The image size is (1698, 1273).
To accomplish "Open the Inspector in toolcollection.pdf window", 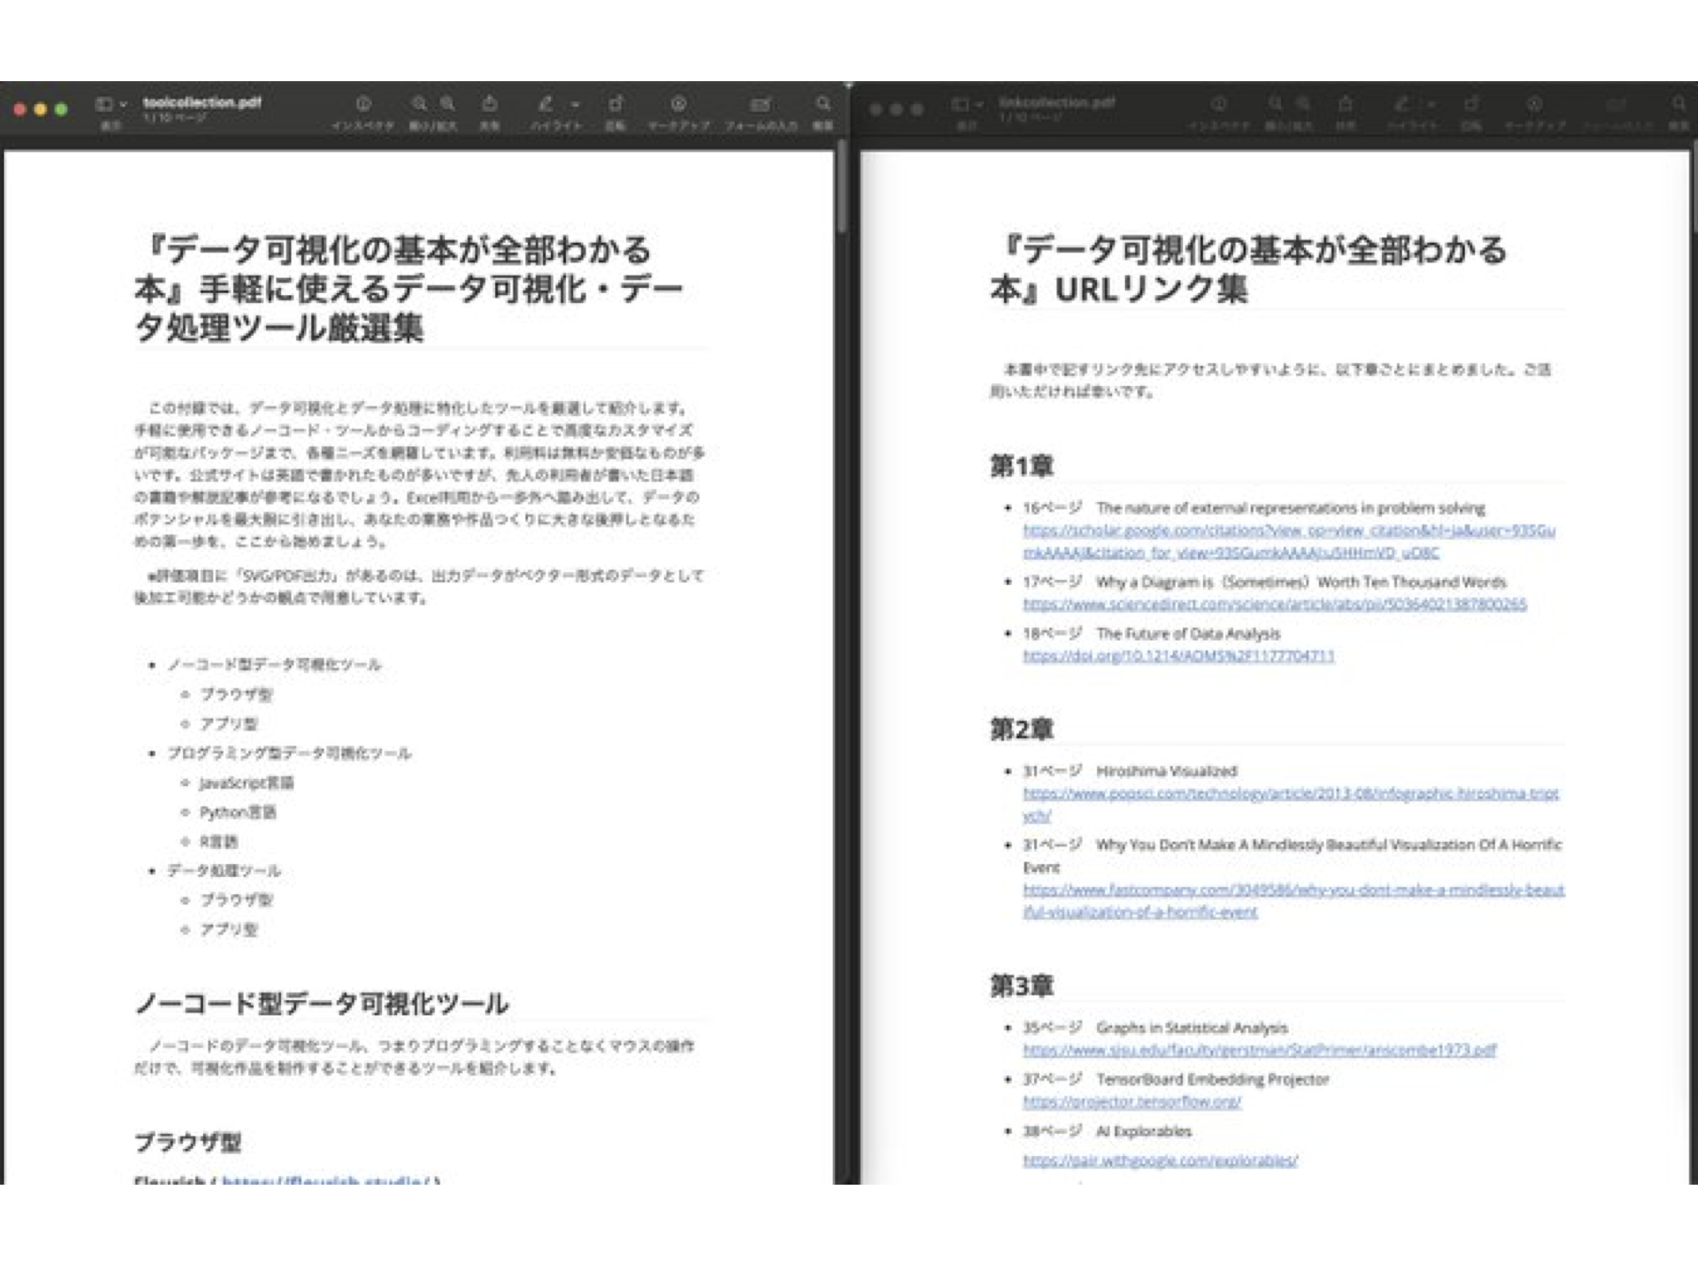I will (363, 104).
